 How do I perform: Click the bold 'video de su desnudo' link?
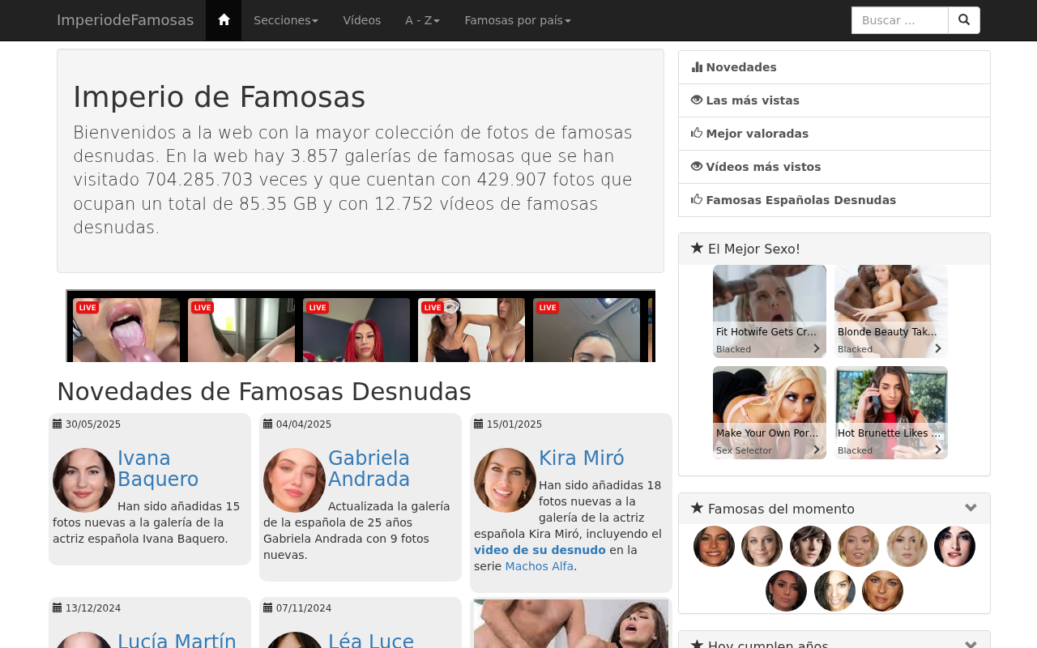pos(540,550)
